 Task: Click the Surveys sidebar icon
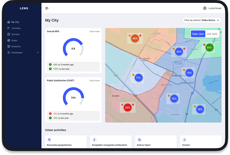(x=9, y=34)
